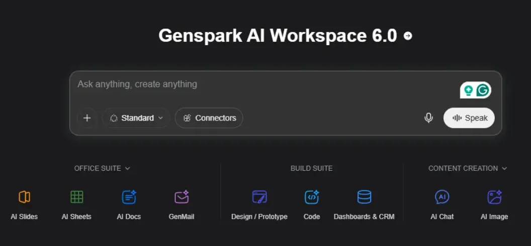Click the microphone dictation icon
The height and width of the screenshot is (246, 531).
pyautogui.click(x=428, y=118)
